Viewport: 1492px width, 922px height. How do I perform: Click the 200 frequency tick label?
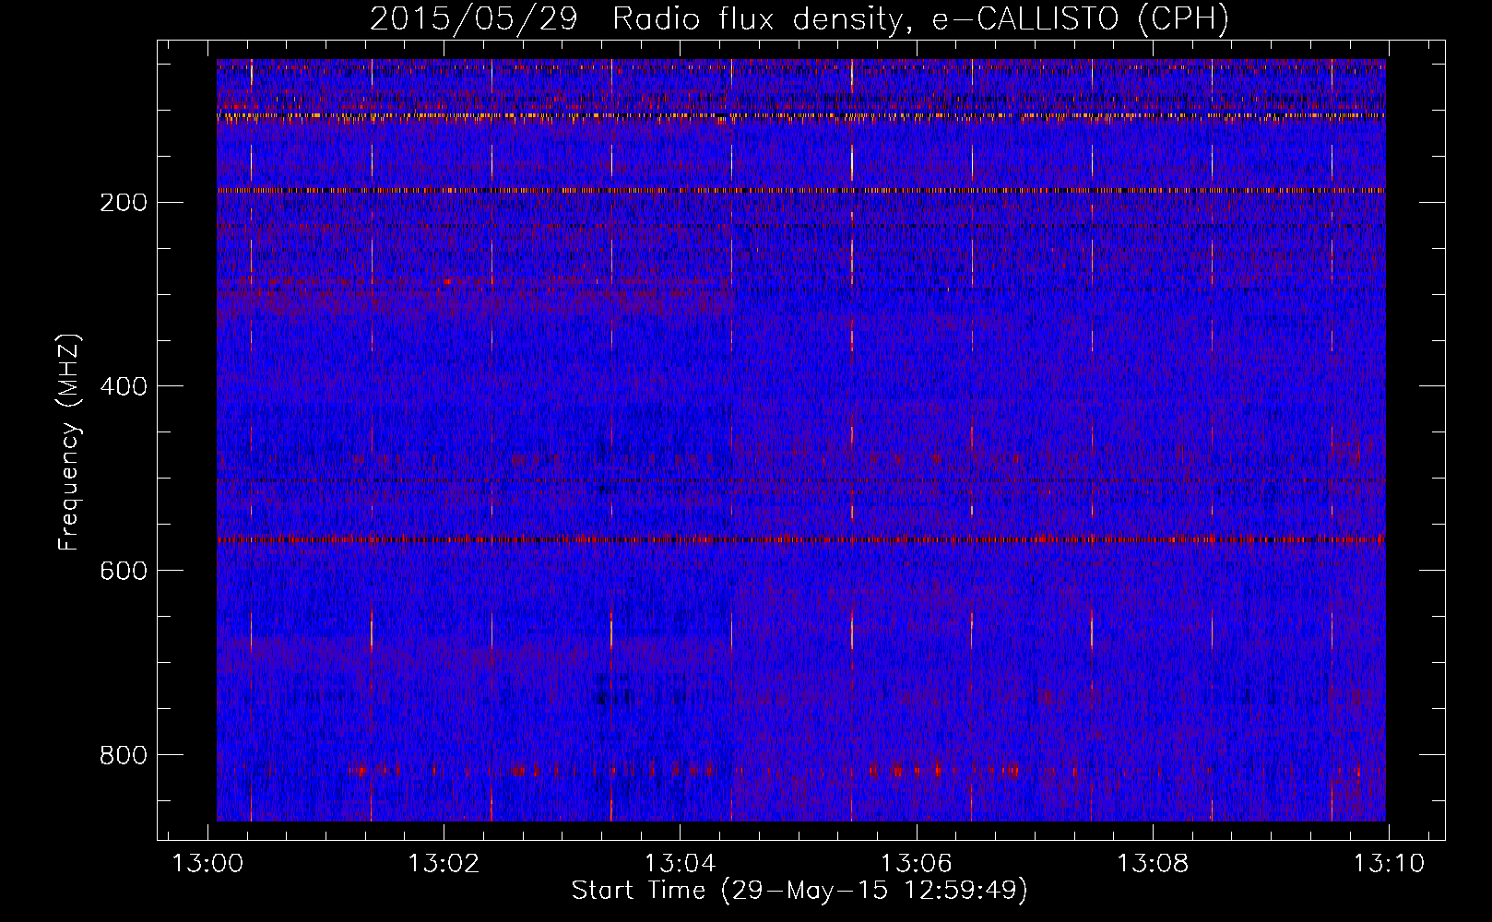[123, 202]
